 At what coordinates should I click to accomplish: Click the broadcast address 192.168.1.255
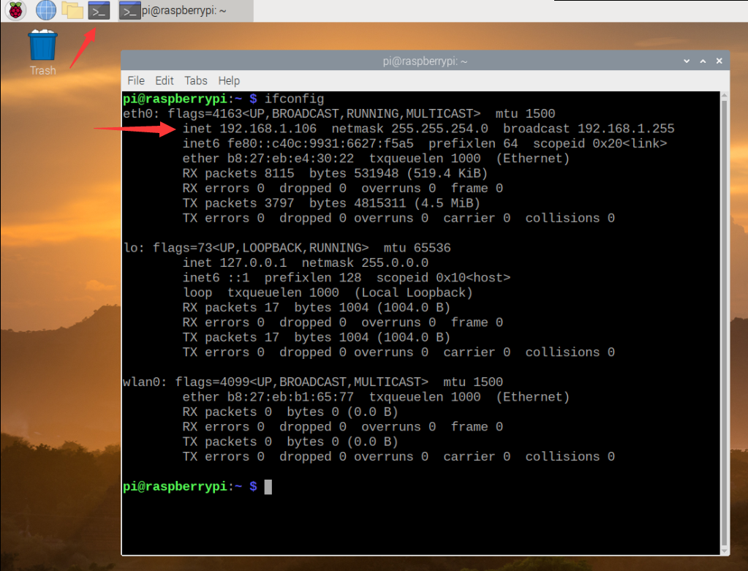click(626, 129)
